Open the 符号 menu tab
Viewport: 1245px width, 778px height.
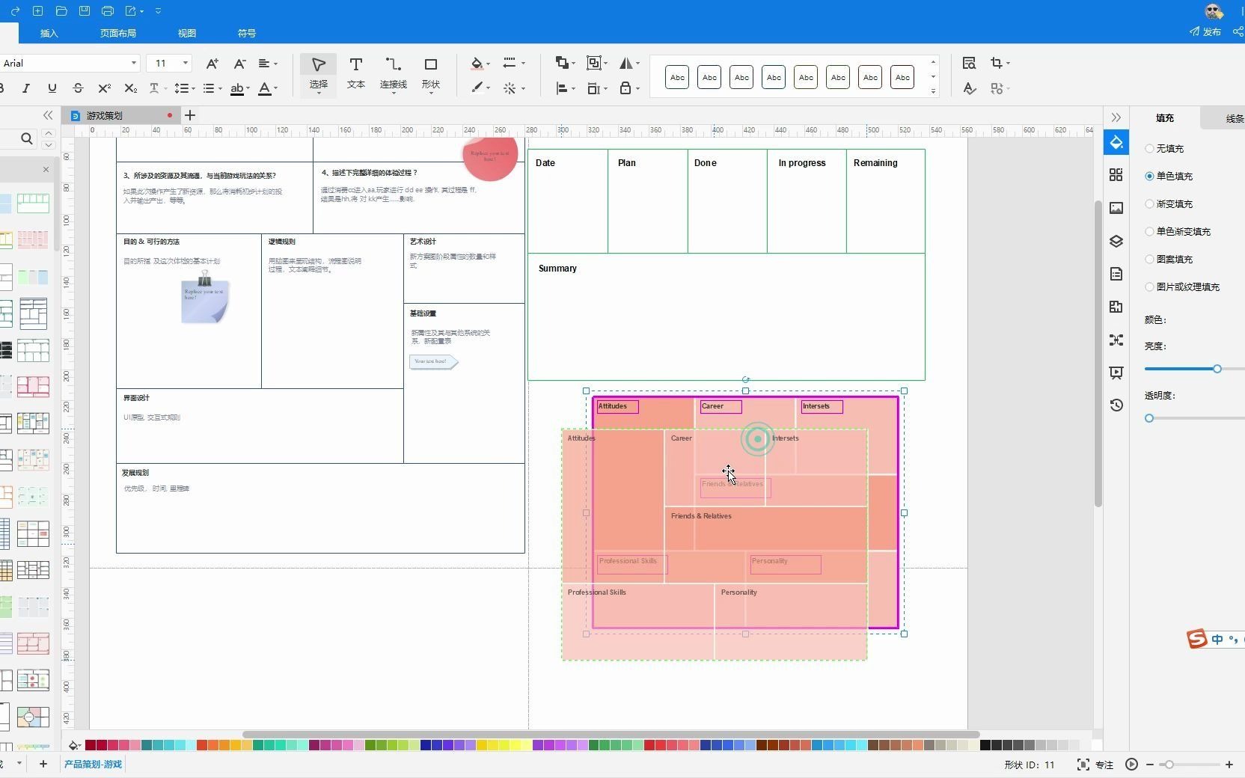coord(246,33)
